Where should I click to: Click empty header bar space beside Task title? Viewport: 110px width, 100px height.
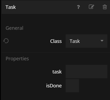pos(46,7)
